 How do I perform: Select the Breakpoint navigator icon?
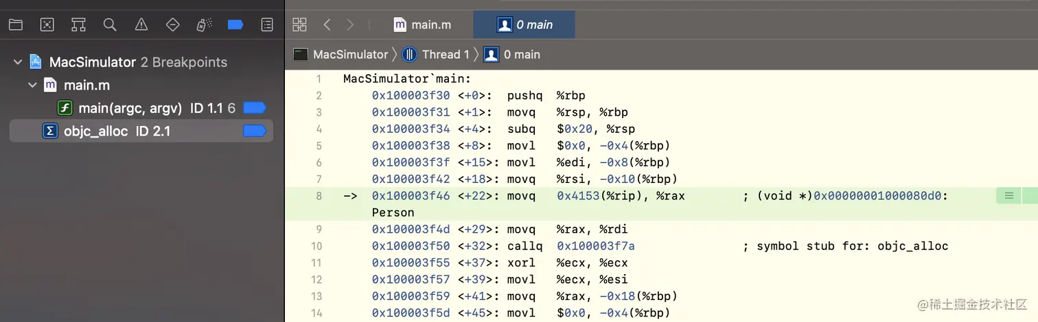coord(235,25)
